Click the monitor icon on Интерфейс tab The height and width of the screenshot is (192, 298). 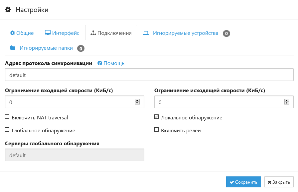[x=48, y=33]
